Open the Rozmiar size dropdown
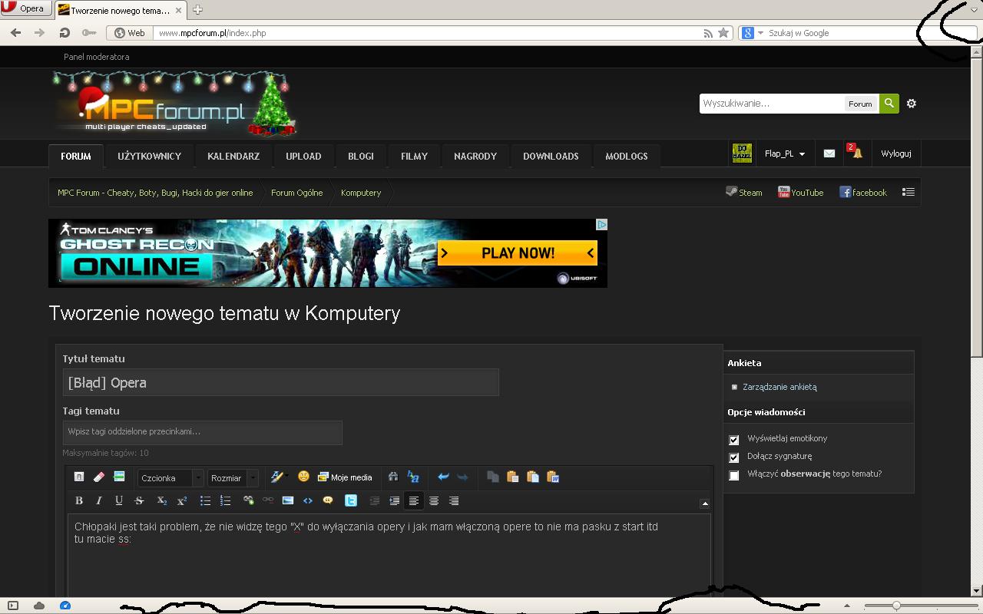The height and width of the screenshot is (614, 983). click(233, 477)
